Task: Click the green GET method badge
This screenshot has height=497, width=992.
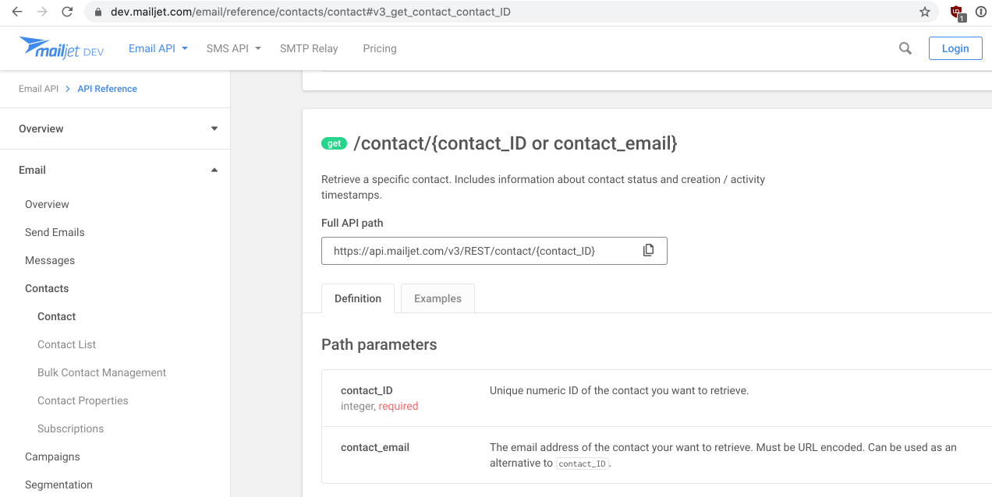Action: tap(334, 143)
